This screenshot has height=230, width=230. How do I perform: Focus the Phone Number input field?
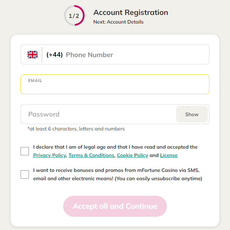click(x=133, y=55)
